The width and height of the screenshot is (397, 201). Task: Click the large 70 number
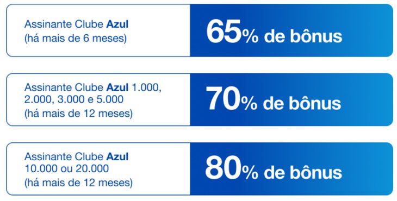tap(223, 100)
